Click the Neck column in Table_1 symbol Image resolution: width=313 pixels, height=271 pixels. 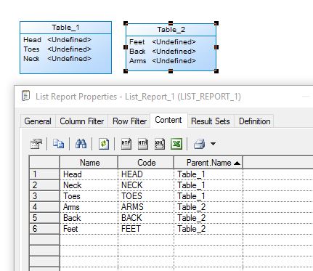tap(31, 58)
